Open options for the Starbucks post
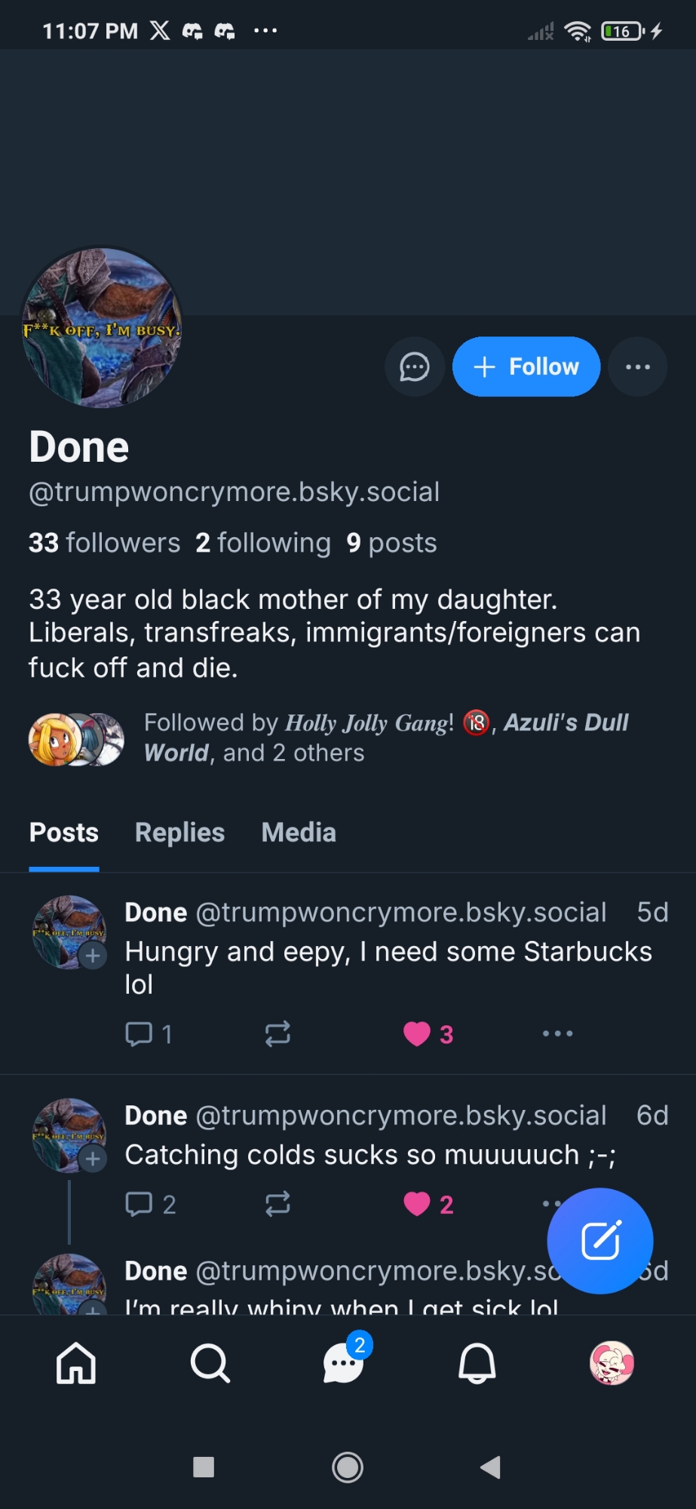This screenshot has width=696, height=1509. (557, 1034)
